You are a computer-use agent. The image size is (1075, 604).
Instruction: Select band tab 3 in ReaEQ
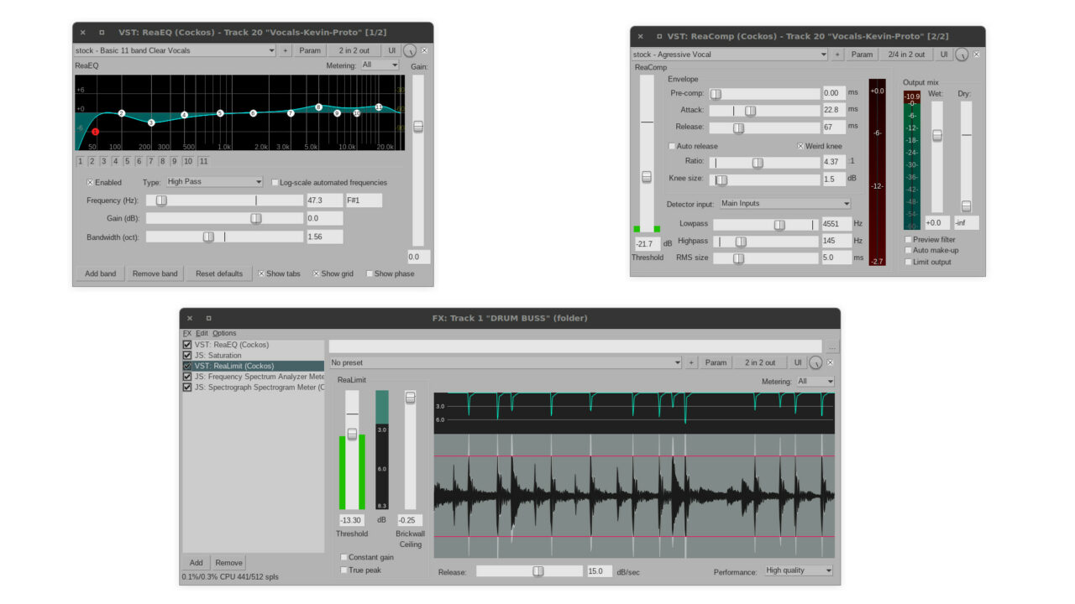[103, 161]
